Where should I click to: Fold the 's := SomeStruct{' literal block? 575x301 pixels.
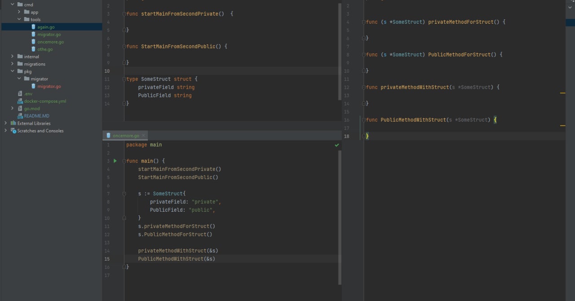(124, 194)
